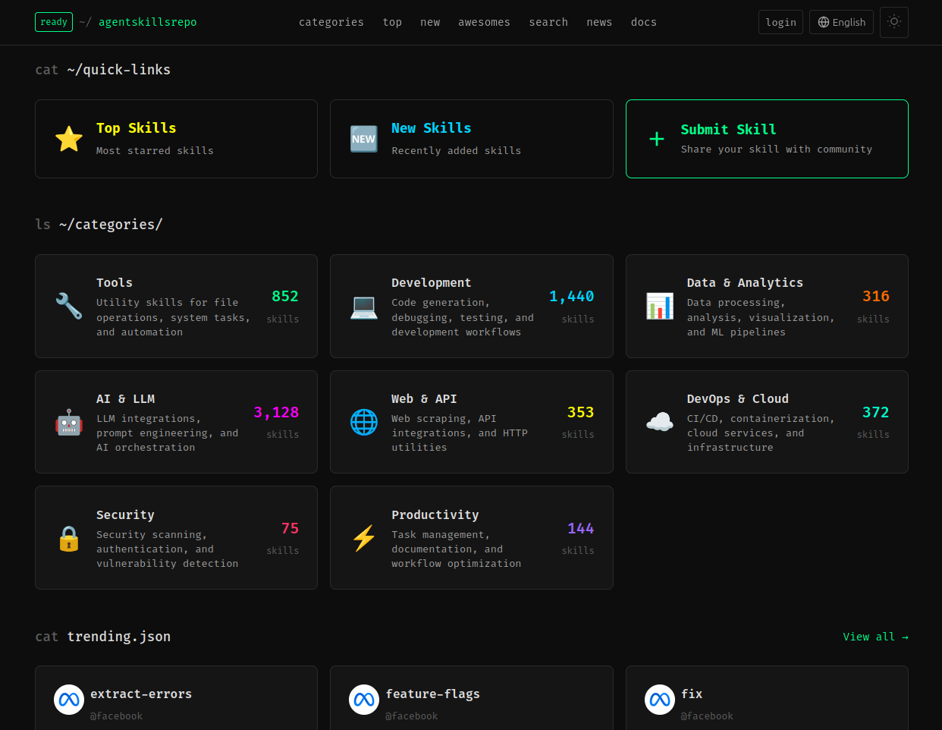The height and width of the screenshot is (730, 942).
Task: Go to the top nav item
Action: [392, 22]
